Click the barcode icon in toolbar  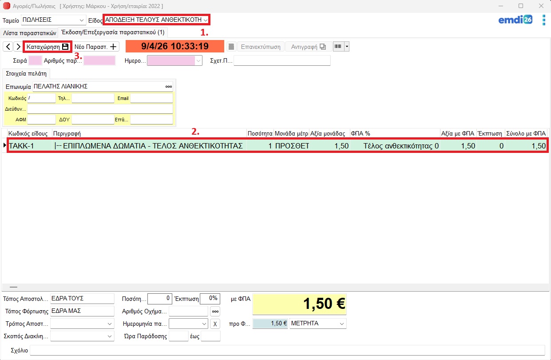click(x=338, y=47)
